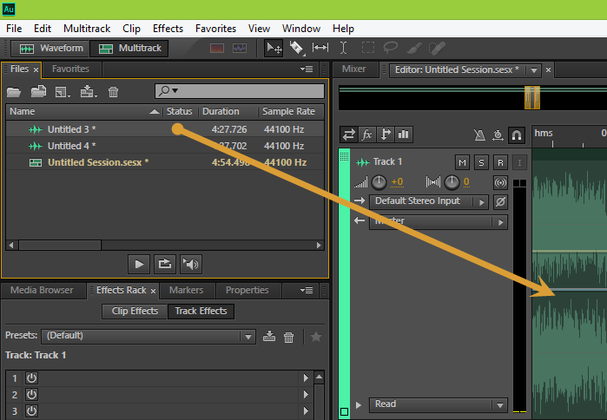Open the Editor session selector dropdown
Screen dimensions: 607x420
(x=534, y=70)
